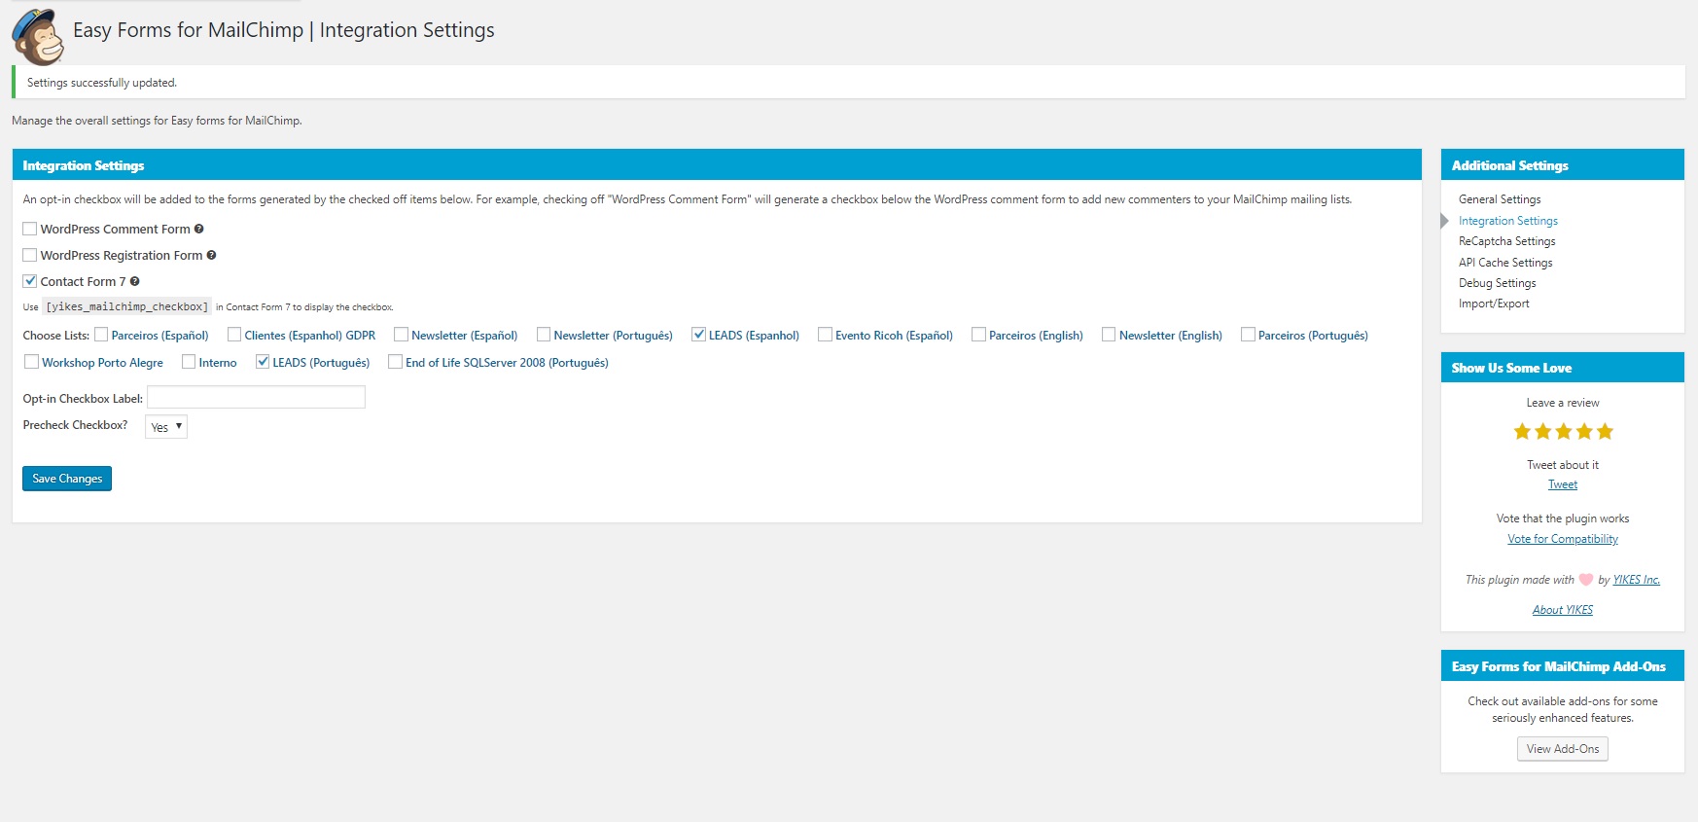This screenshot has height=822, width=1698.
Task: Click help icon beside WordPress Comment Form
Action: tap(199, 230)
